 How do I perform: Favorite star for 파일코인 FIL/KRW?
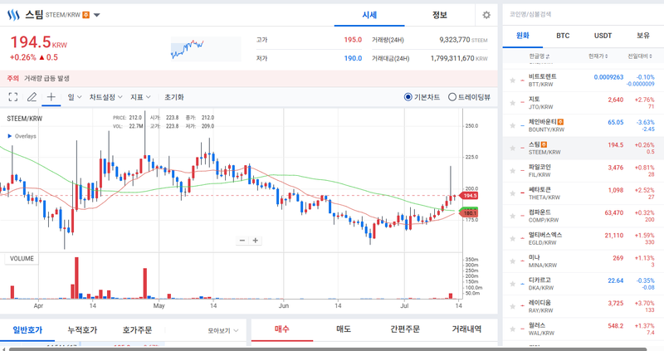click(x=512, y=171)
